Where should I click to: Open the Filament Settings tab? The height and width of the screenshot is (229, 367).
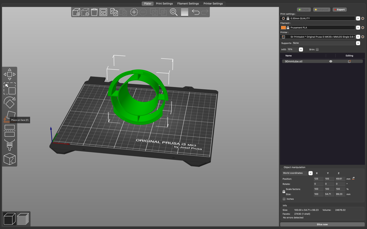click(x=188, y=4)
